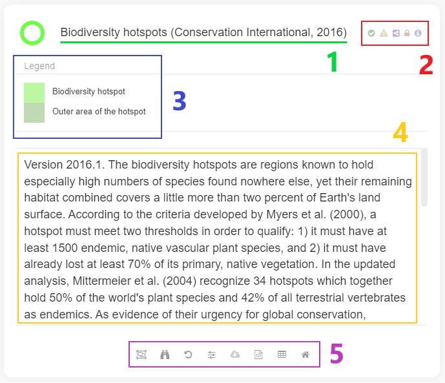This screenshot has height=383, width=445.
Task: Click the home icon
Action: 305,355
